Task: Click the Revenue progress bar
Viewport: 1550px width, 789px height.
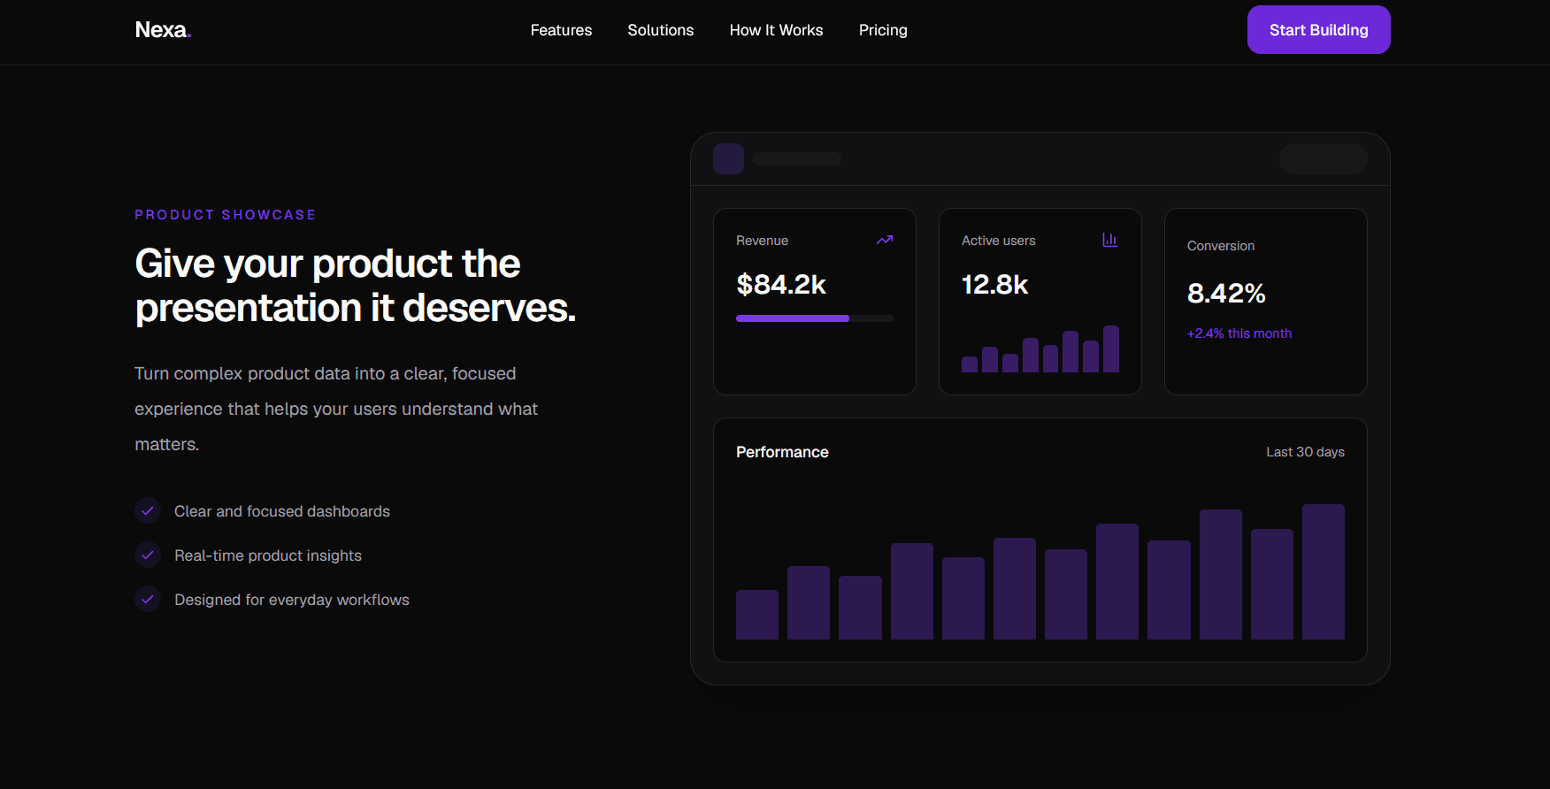Action: (x=815, y=318)
